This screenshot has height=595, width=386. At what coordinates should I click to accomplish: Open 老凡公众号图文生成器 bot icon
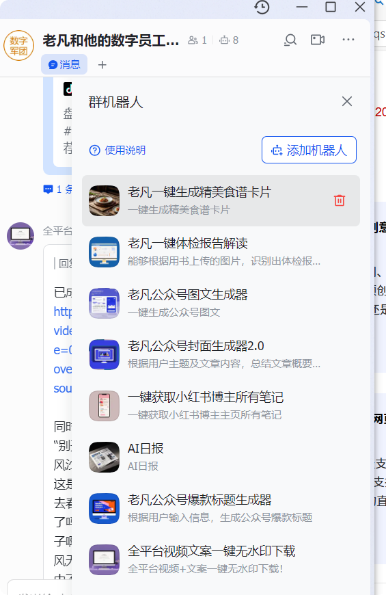(x=105, y=303)
